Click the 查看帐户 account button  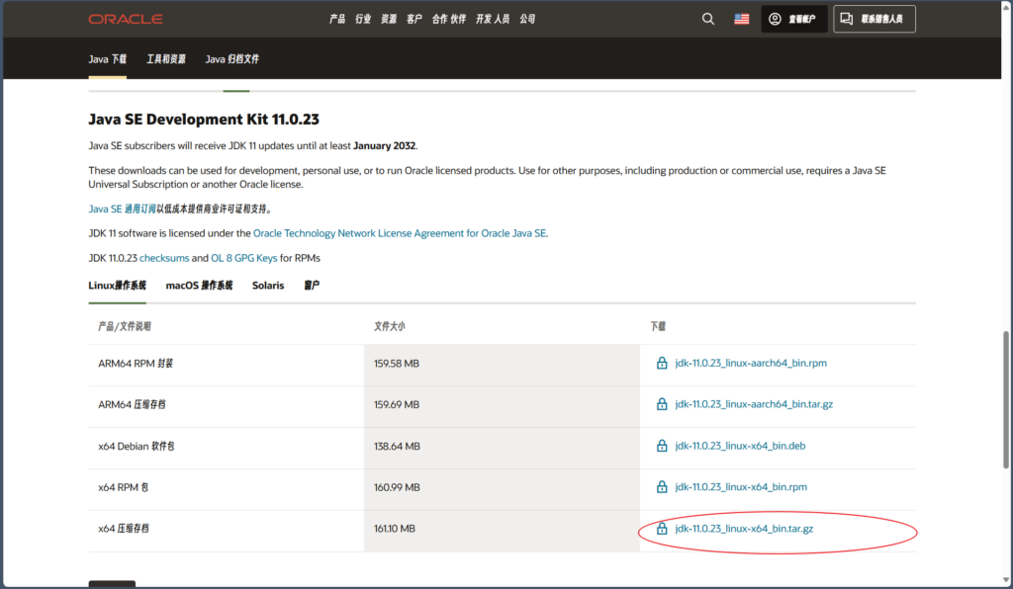click(x=794, y=19)
